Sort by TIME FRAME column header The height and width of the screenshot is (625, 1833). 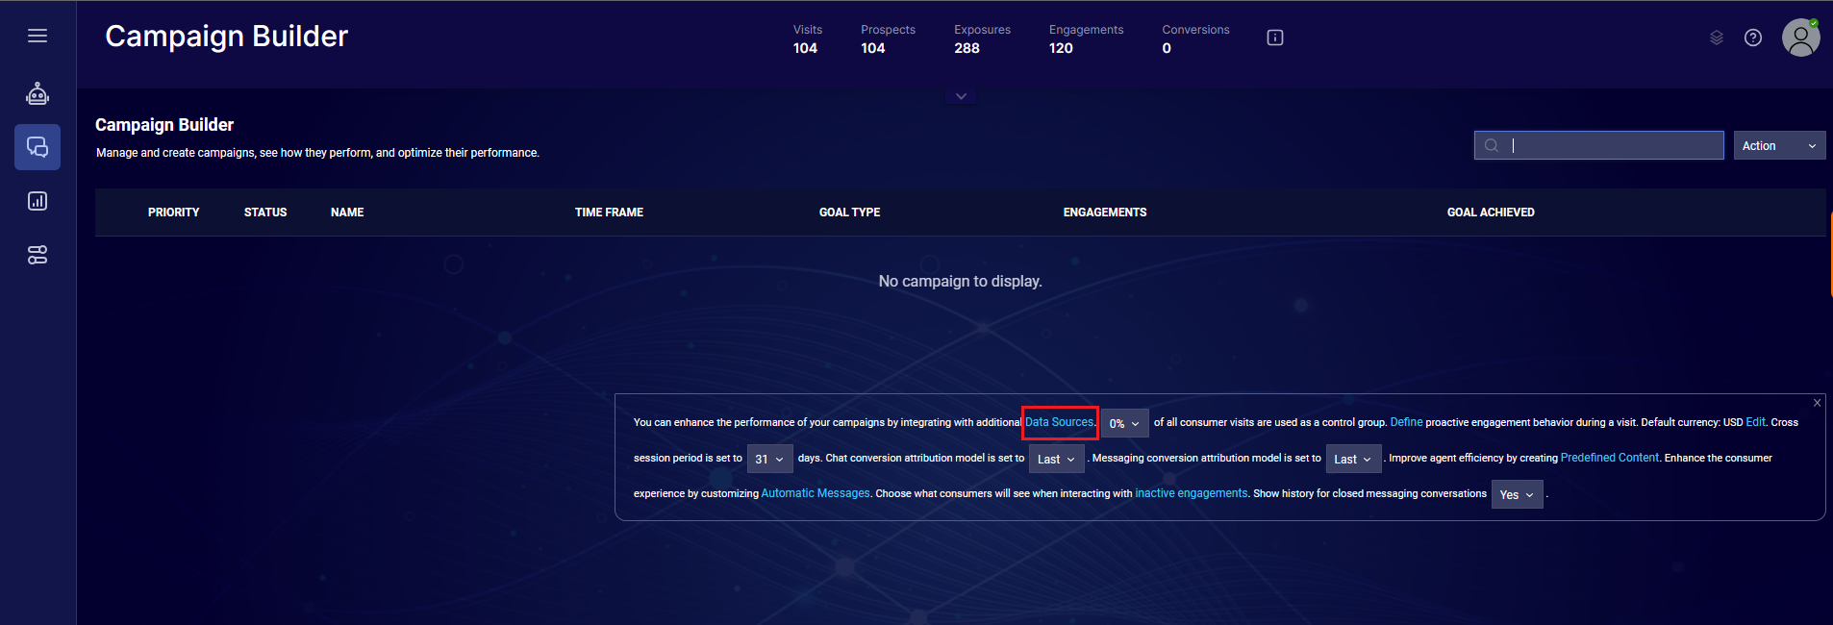pos(609,212)
